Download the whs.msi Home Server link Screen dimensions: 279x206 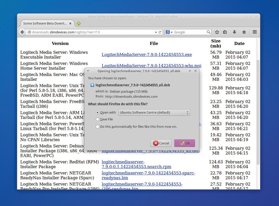click(x=151, y=66)
